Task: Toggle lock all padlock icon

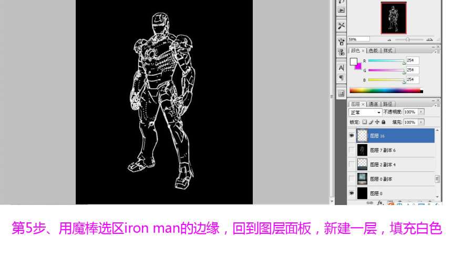Action: [x=384, y=122]
